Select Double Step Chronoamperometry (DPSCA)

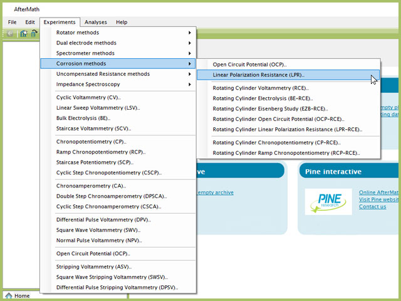tap(118, 196)
